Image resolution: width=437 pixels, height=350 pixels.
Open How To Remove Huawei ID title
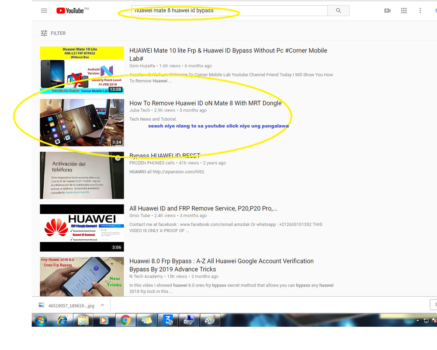click(x=205, y=103)
